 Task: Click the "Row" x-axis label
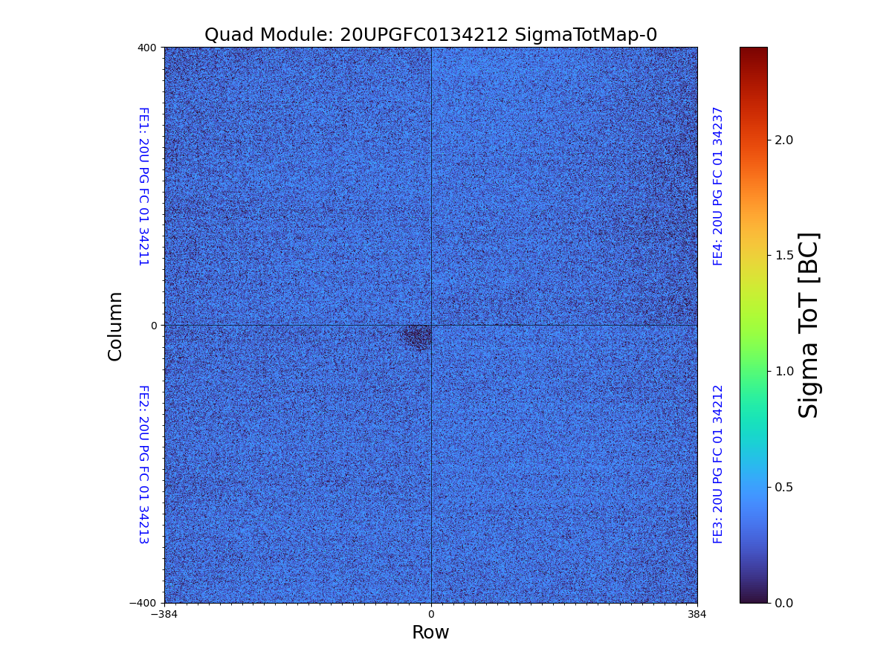(430, 633)
